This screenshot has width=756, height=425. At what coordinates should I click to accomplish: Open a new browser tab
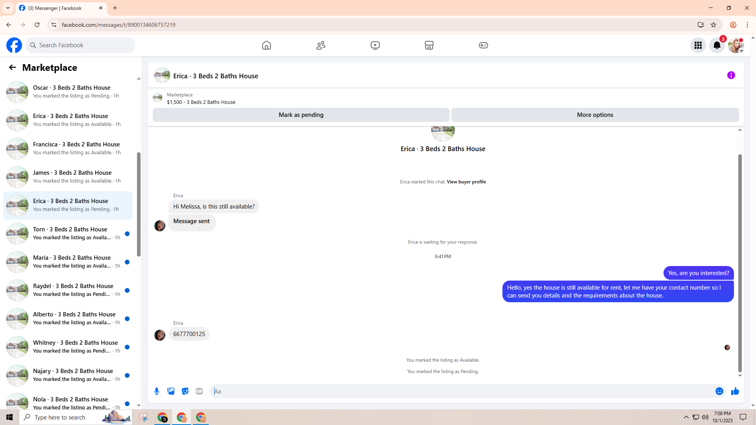[x=115, y=8]
